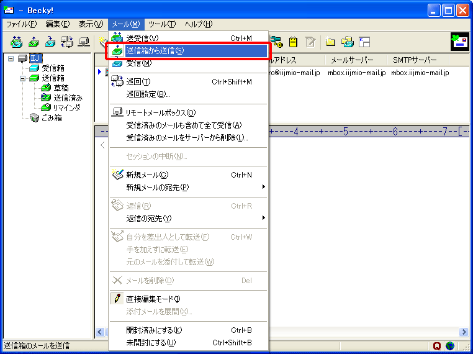Open the ヘルプ(H) menu
Viewport: 473px width, 354px height.
pyautogui.click(x=198, y=24)
